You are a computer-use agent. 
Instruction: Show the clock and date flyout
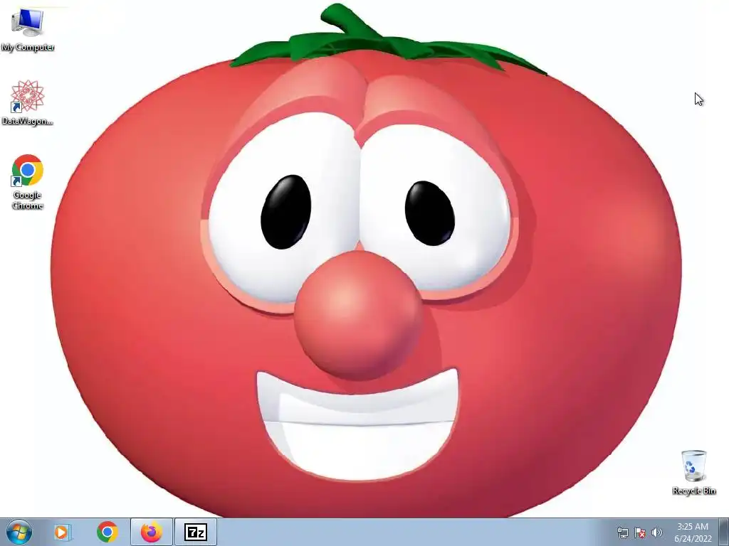[693, 532]
